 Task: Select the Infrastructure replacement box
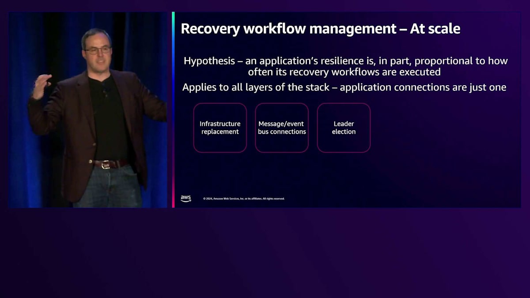(220, 128)
